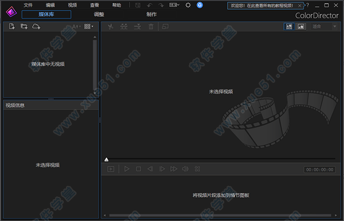Click the four-squares preview quality icon

(x=197, y=169)
